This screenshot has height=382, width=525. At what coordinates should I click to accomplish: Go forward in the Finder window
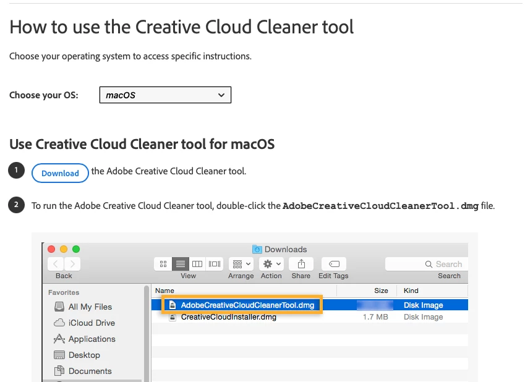(72, 264)
